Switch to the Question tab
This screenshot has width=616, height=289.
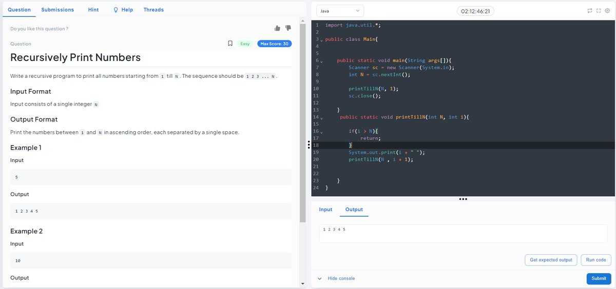19,10
